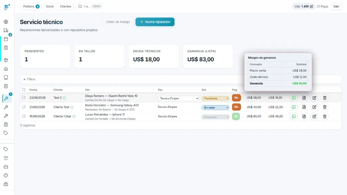Delete the Lucas Fernández repair row

click(325, 116)
